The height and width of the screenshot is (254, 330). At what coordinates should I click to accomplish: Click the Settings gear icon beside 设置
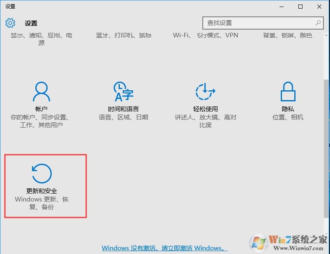pos(10,23)
